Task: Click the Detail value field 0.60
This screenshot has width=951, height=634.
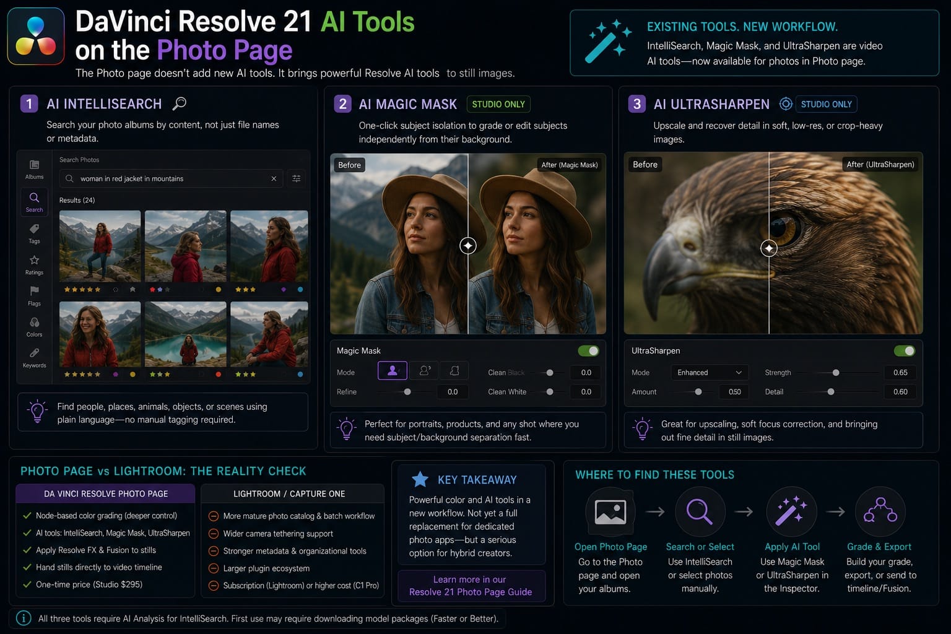Action: (x=900, y=392)
